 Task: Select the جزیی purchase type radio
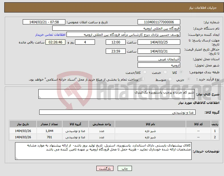(x=188, y=79)
